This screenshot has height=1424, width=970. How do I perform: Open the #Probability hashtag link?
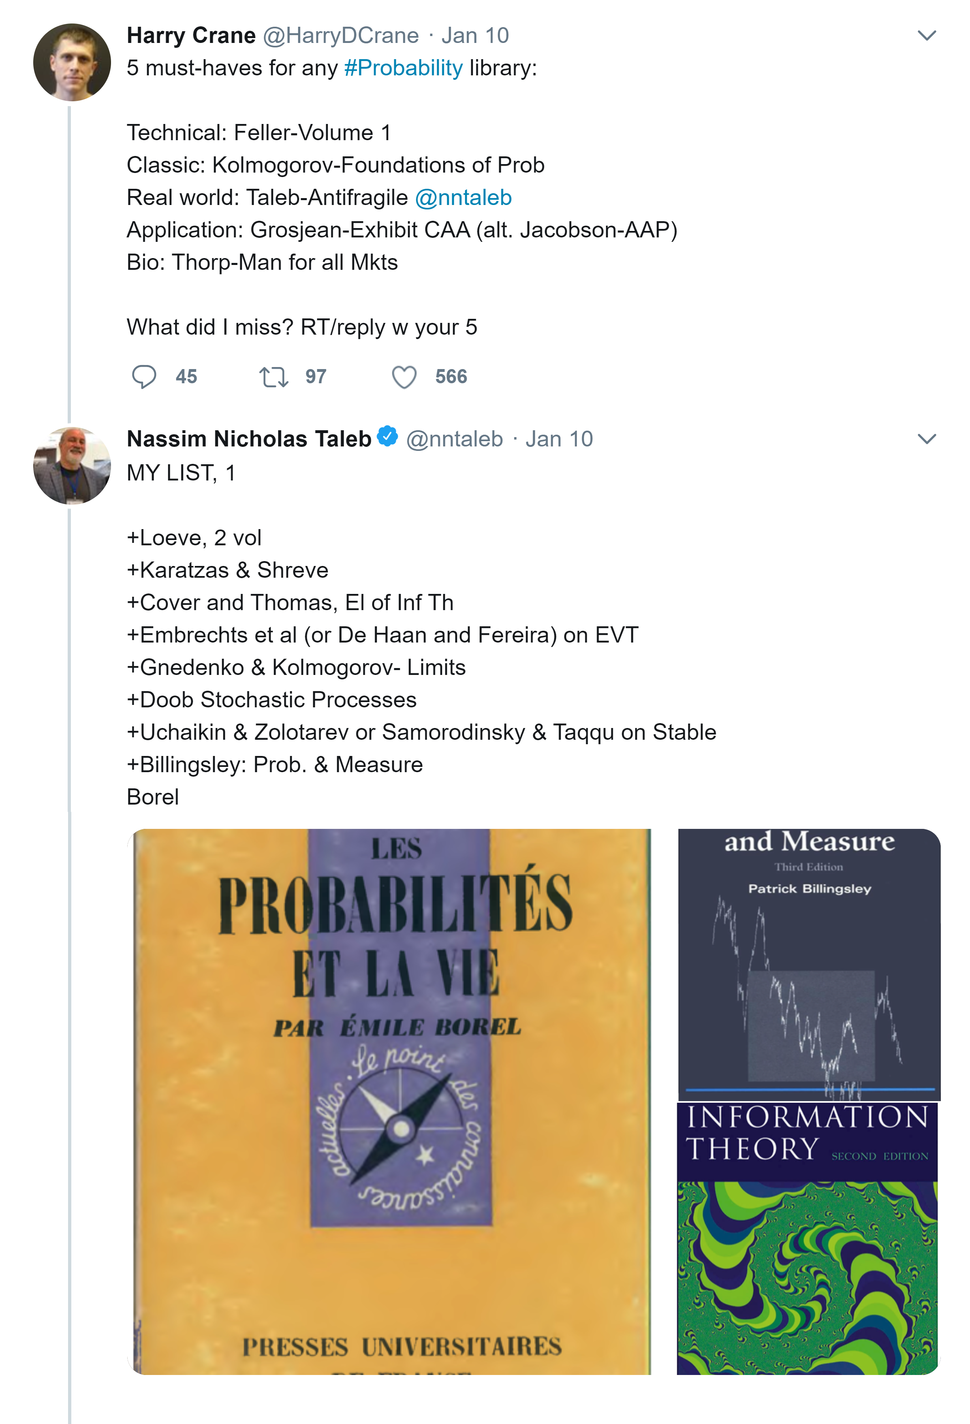click(403, 68)
